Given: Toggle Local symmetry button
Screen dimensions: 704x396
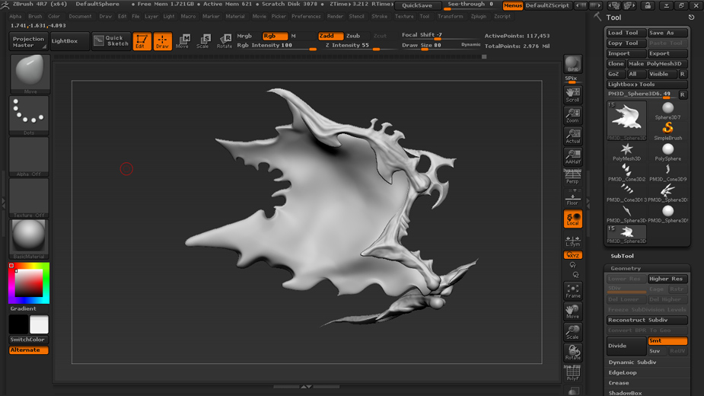Looking at the screenshot, I should pyautogui.click(x=572, y=219).
